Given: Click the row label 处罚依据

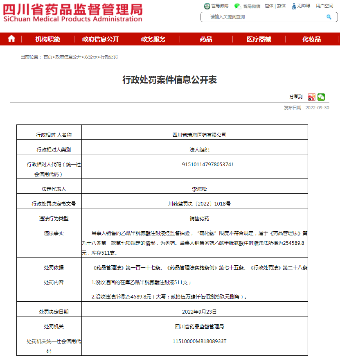Looking at the screenshot, I should (x=54, y=268).
